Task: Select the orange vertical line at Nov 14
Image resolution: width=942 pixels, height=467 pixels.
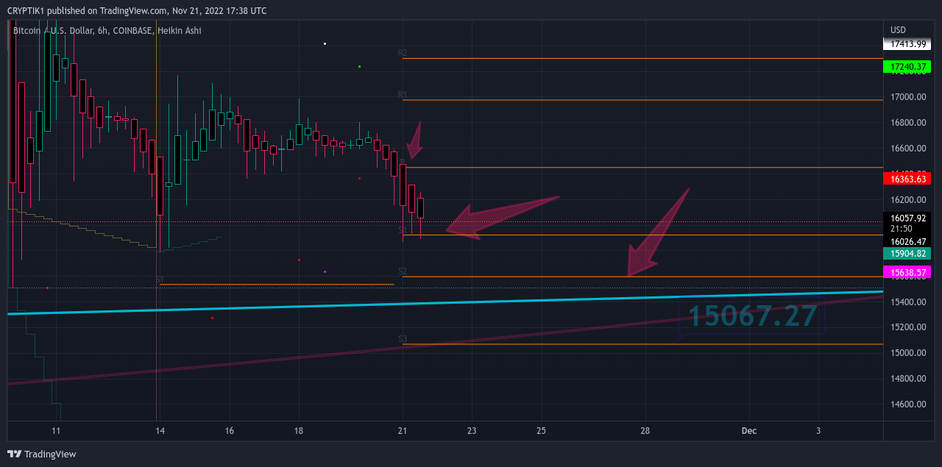Action: click(x=157, y=221)
